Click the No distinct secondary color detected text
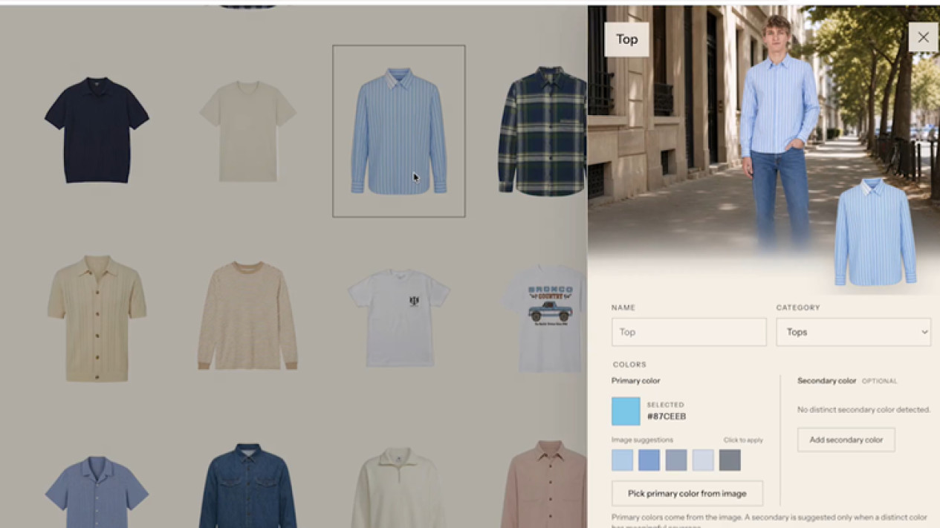Viewport: 940px width, 528px height. (x=863, y=409)
